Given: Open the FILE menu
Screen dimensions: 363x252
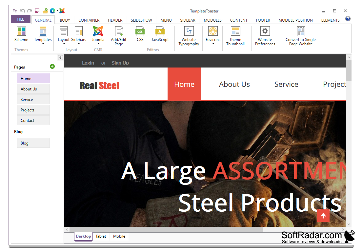Looking at the screenshot, I should point(21,19).
